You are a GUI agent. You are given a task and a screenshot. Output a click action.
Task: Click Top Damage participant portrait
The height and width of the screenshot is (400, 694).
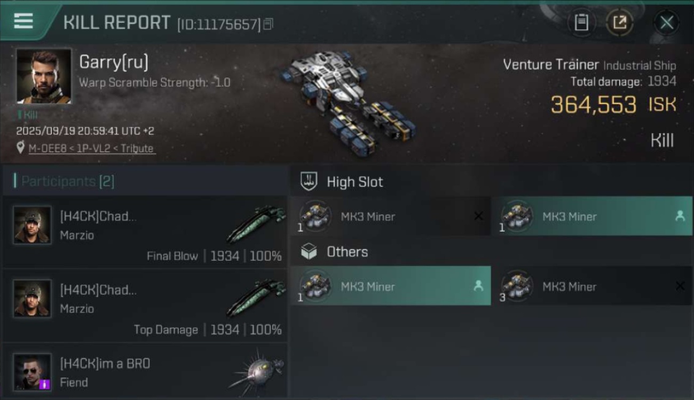pos(33,299)
